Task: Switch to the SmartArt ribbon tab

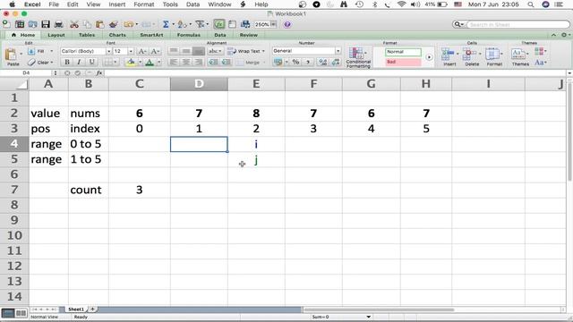Action: (151, 35)
